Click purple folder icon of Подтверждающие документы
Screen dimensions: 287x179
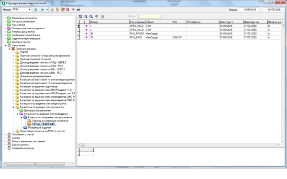point(9,28)
